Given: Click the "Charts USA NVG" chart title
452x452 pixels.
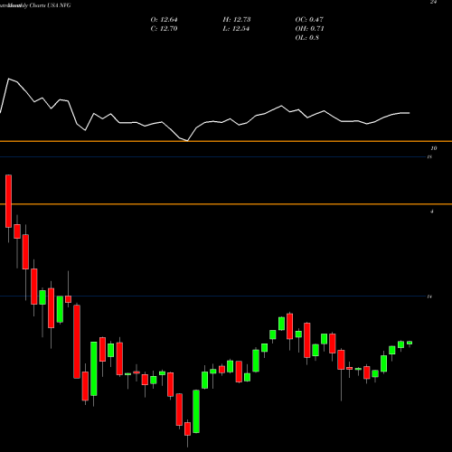Looking at the screenshot, I should pyautogui.click(x=51, y=5).
